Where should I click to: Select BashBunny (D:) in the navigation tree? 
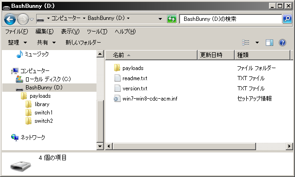click(44, 88)
